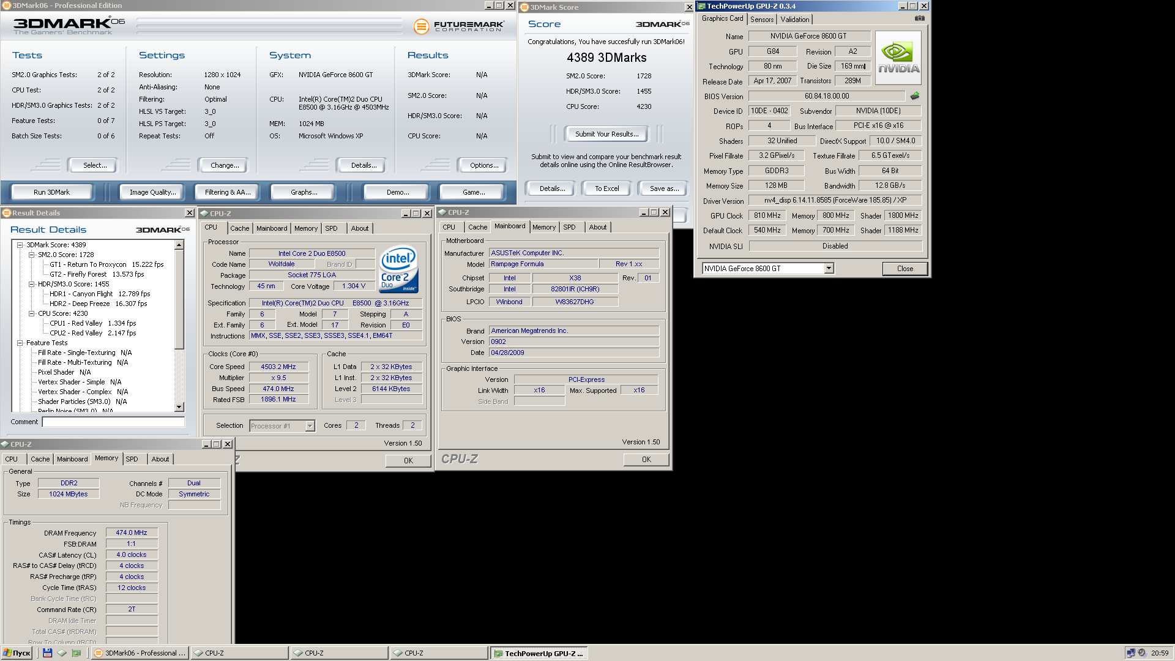
Task: Close GPU-Z with Close button
Action: tap(905, 269)
